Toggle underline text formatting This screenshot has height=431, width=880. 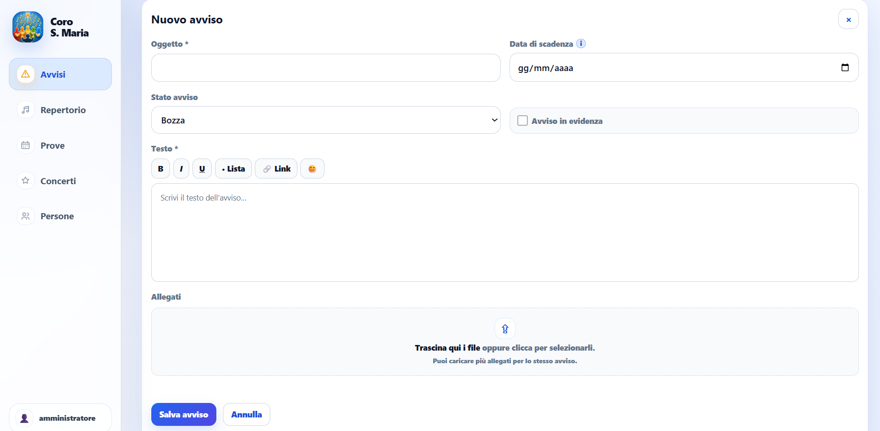click(x=202, y=169)
